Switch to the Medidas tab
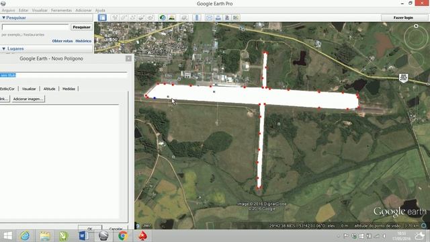Viewport: 430px width, 242px height. pyautogui.click(x=69, y=89)
